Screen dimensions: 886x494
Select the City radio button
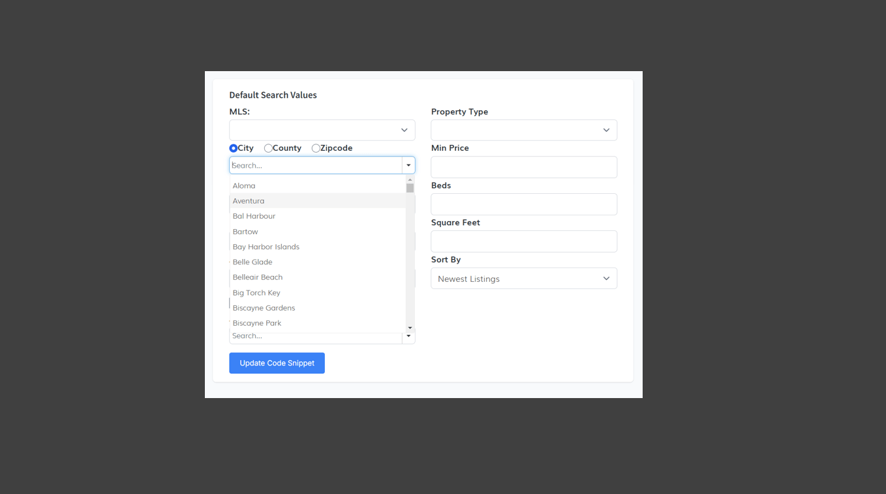tap(234, 148)
